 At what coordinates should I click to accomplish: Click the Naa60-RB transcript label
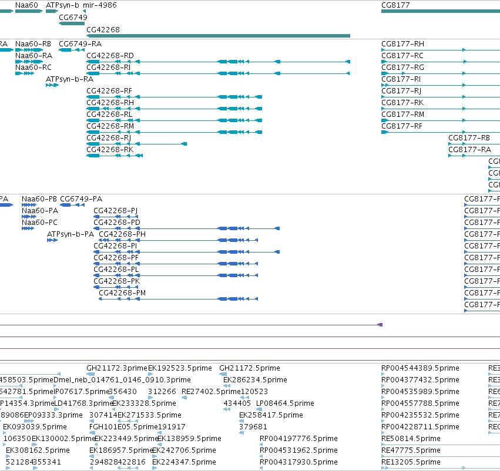tap(33, 43)
